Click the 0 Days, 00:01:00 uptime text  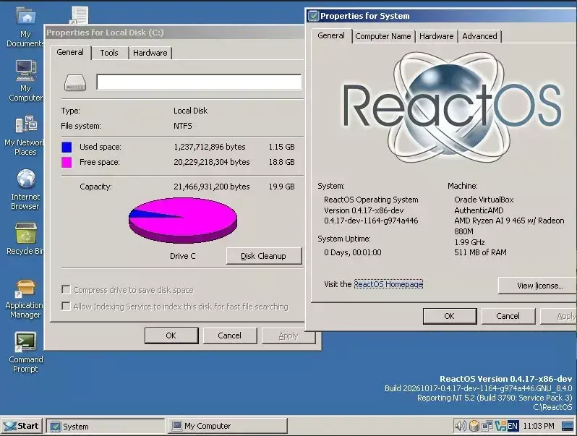353,252
